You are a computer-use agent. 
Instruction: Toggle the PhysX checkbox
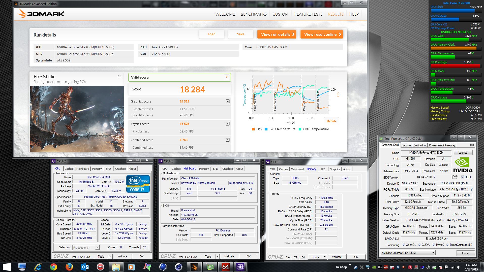pos(434,245)
